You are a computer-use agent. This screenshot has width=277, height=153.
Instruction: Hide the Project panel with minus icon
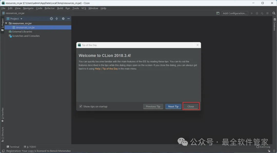[x=68, y=19]
